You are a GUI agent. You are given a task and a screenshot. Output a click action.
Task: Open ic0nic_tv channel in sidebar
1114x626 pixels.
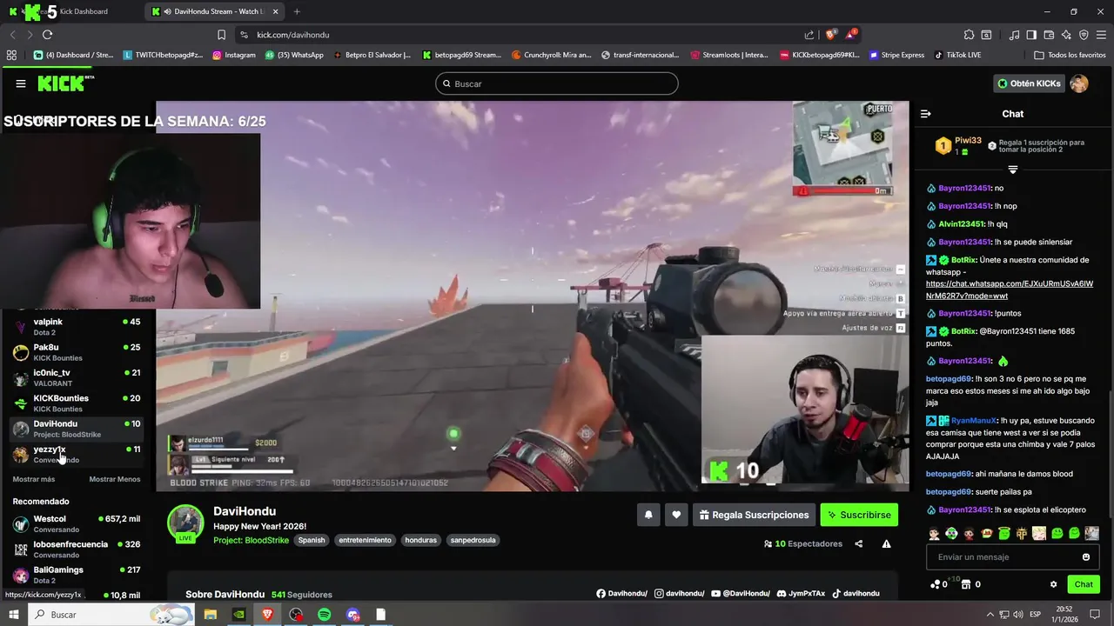(77, 377)
